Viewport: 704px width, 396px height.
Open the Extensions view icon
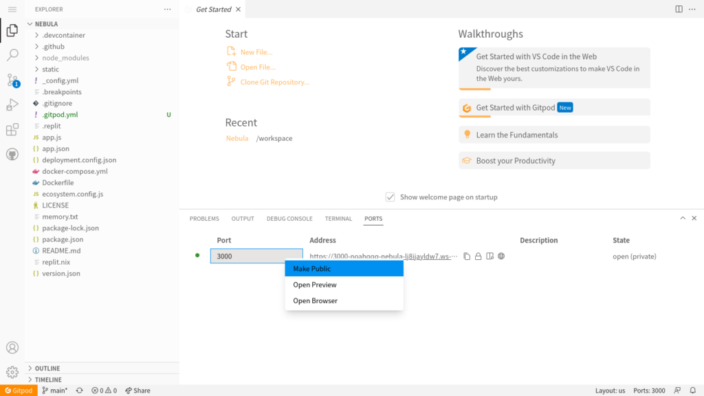coord(12,130)
